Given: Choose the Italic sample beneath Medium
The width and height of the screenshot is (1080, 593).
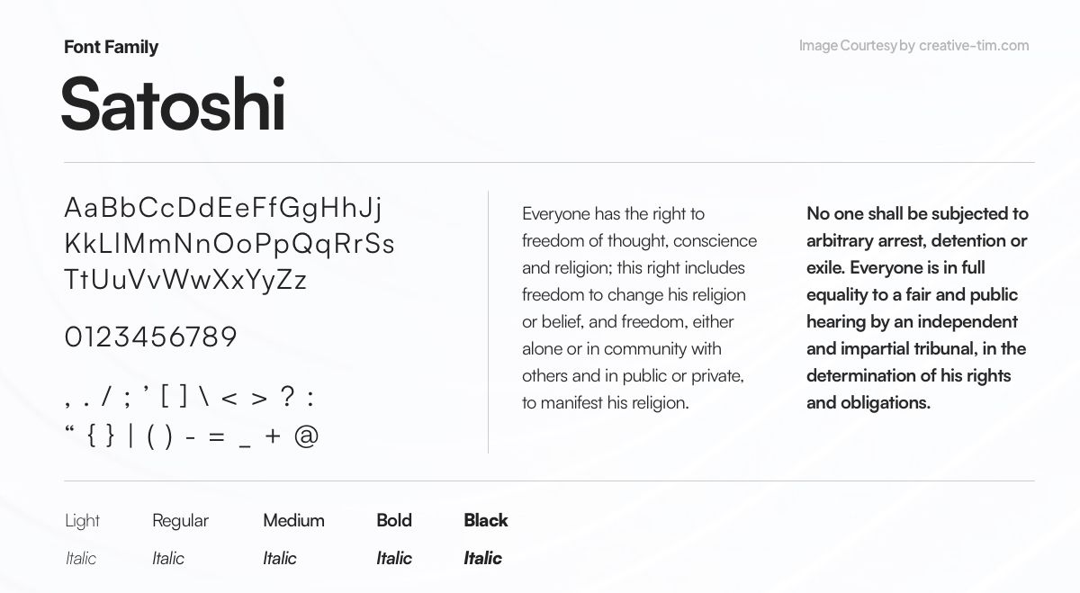Looking at the screenshot, I should coord(280,558).
